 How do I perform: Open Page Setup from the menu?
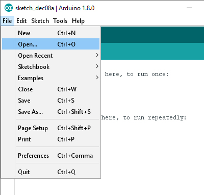50,128
